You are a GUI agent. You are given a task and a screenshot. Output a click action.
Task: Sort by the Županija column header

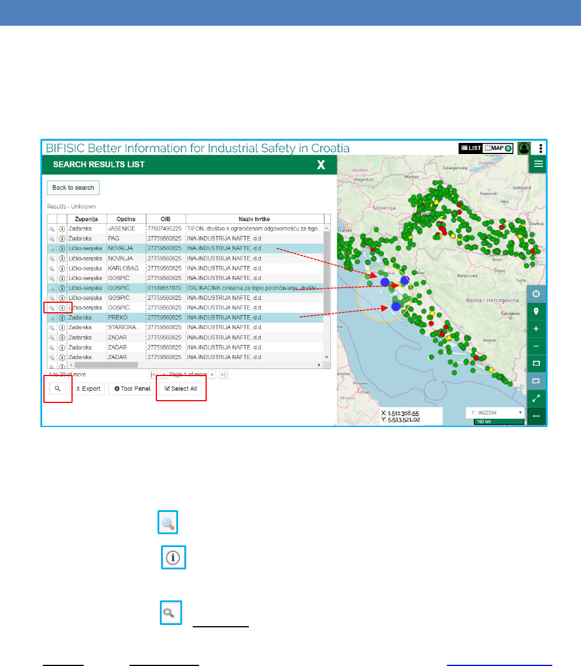(x=86, y=219)
